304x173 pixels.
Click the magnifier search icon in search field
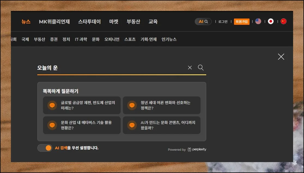coord(201,68)
